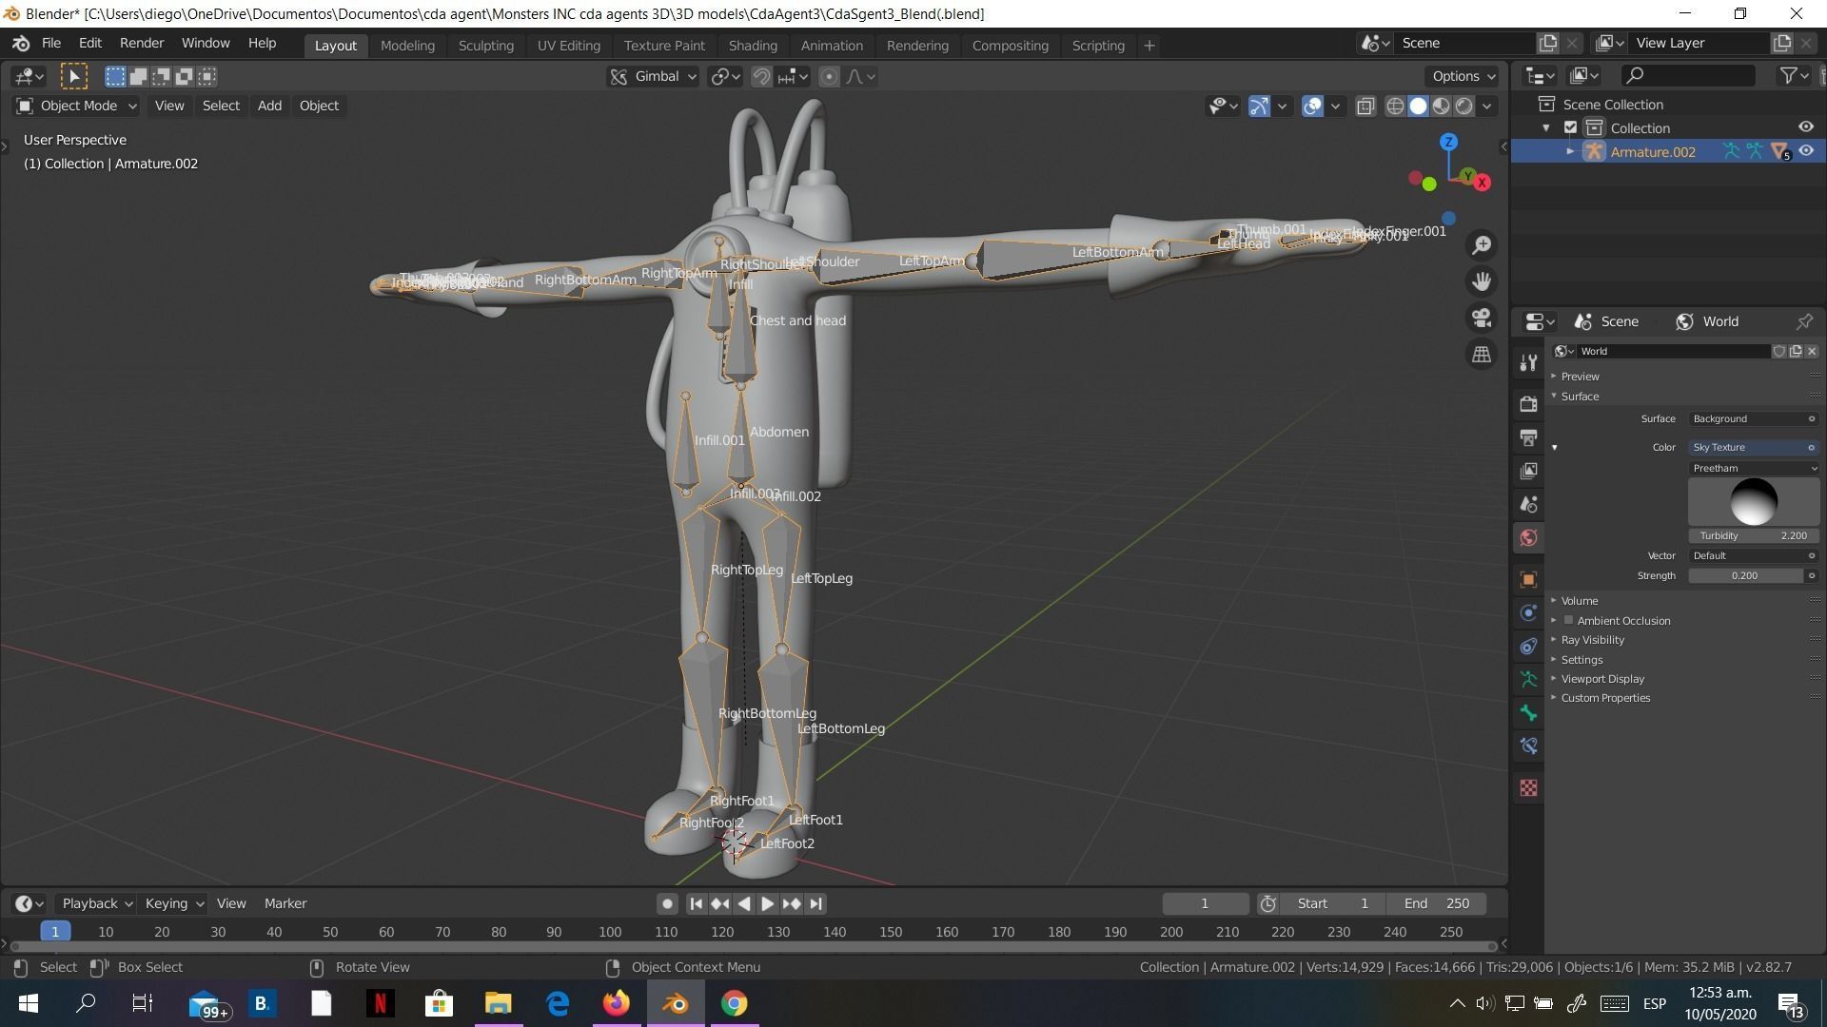The image size is (1827, 1027).
Task: Click the pan hand viewport icon
Action: pos(1482,281)
